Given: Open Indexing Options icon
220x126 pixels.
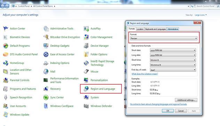Looking at the screenshot, I should [46, 63].
